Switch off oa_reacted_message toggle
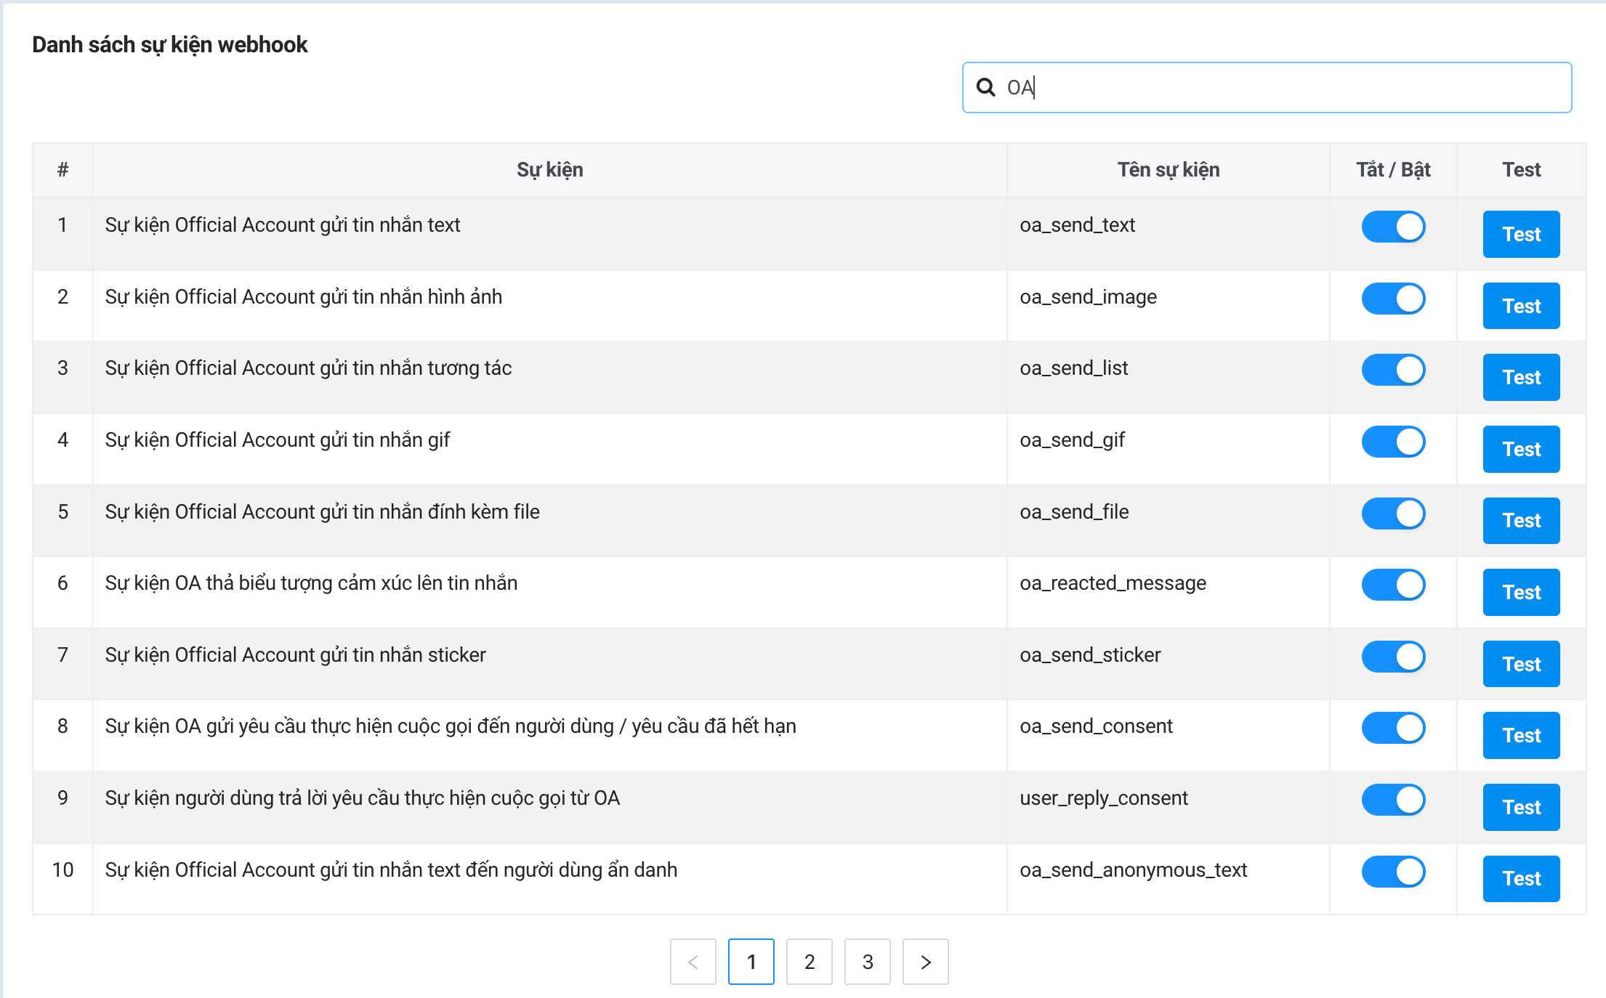Viewport: 1606px width, 998px height. [x=1393, y=585]
